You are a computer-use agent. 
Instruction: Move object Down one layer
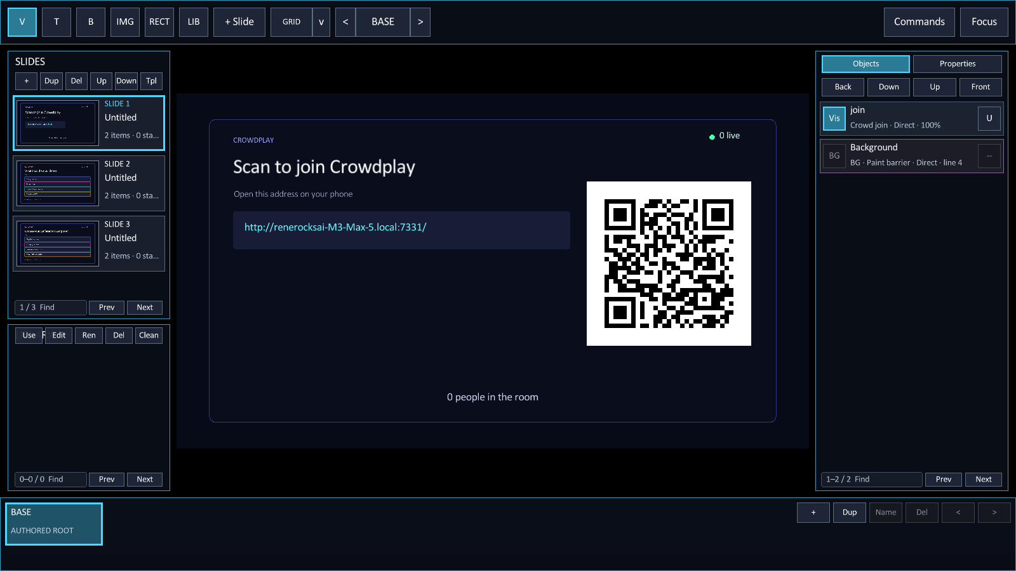pos(889,87)
